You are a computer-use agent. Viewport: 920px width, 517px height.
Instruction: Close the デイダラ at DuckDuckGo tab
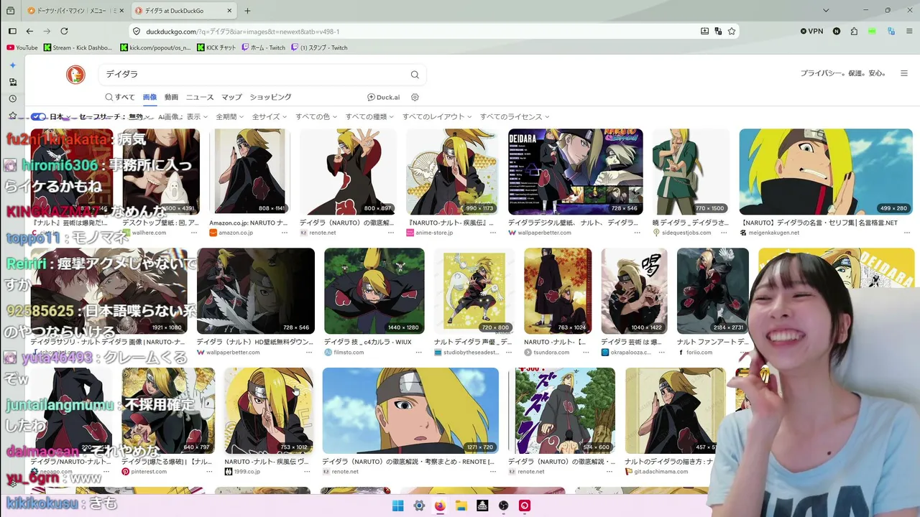229,11
